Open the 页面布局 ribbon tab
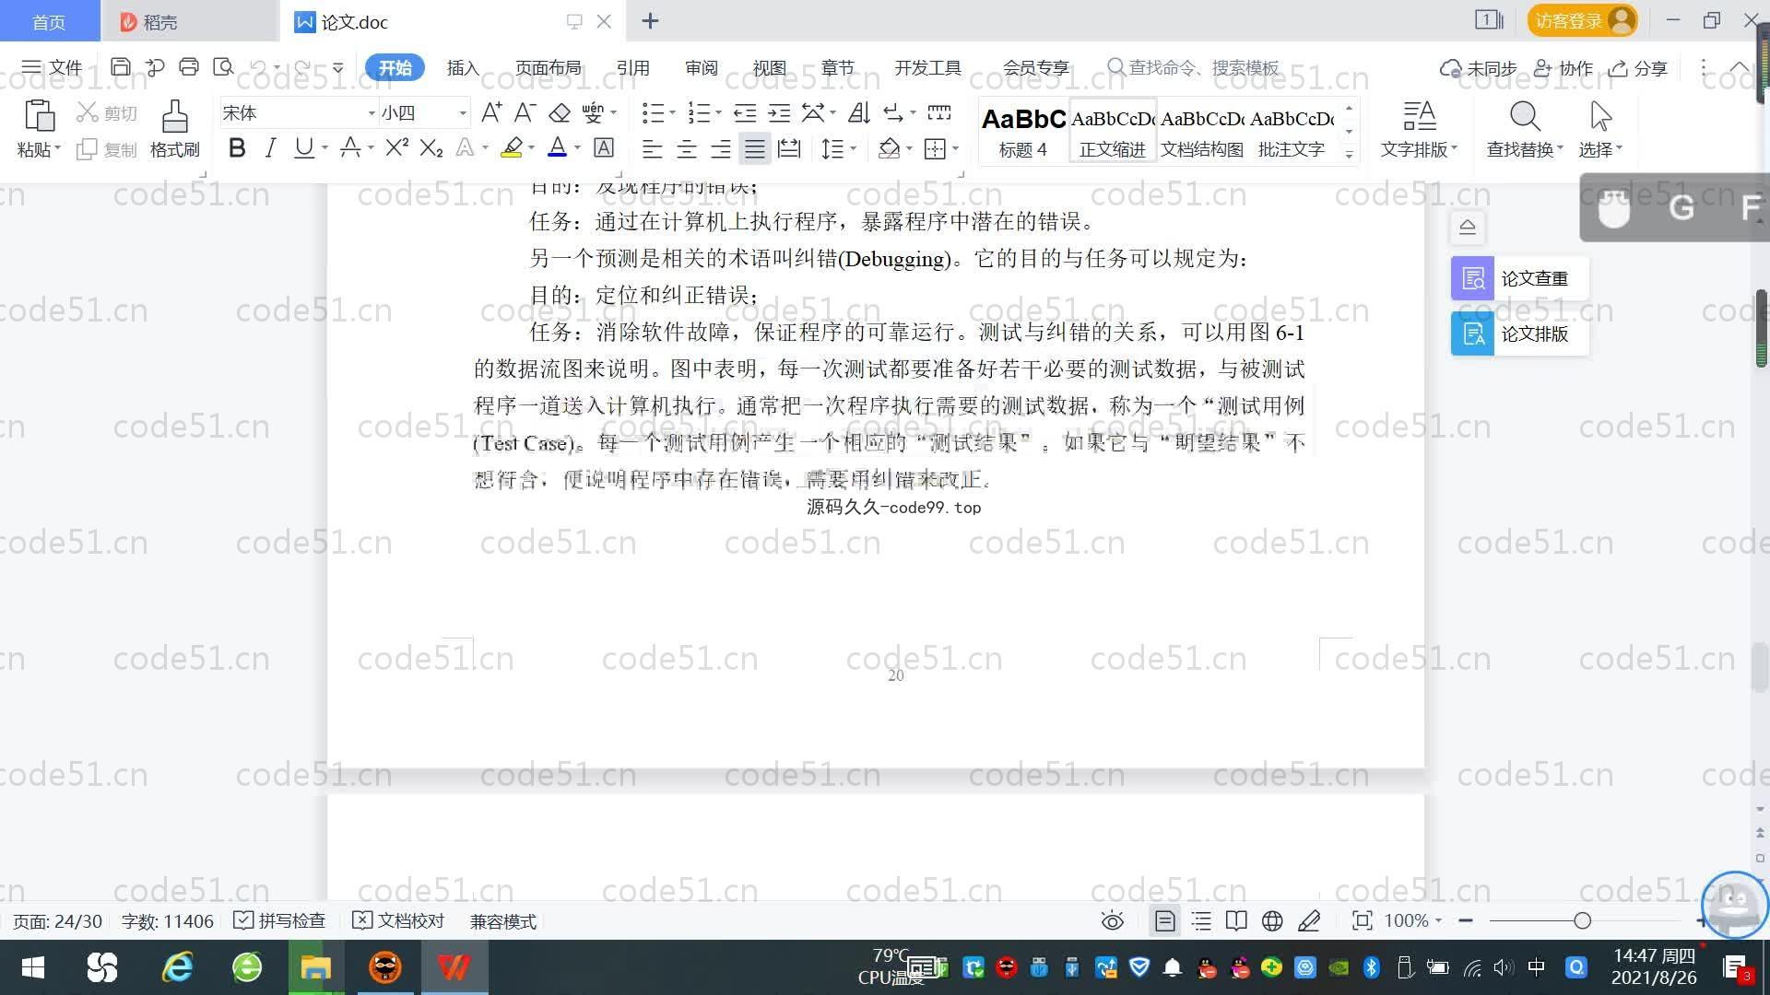1770x995 pixels. [548, 67]
